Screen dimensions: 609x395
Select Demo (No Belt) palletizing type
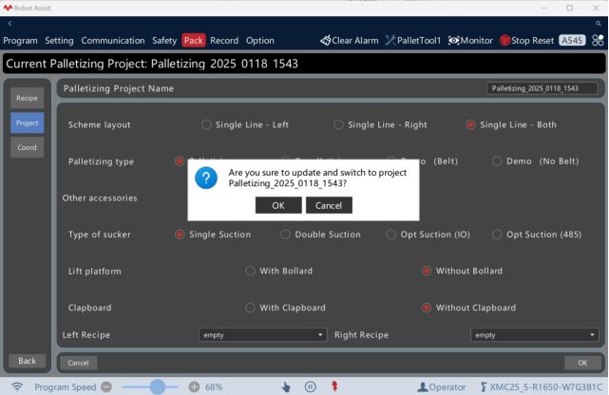(x=497, y=161)
